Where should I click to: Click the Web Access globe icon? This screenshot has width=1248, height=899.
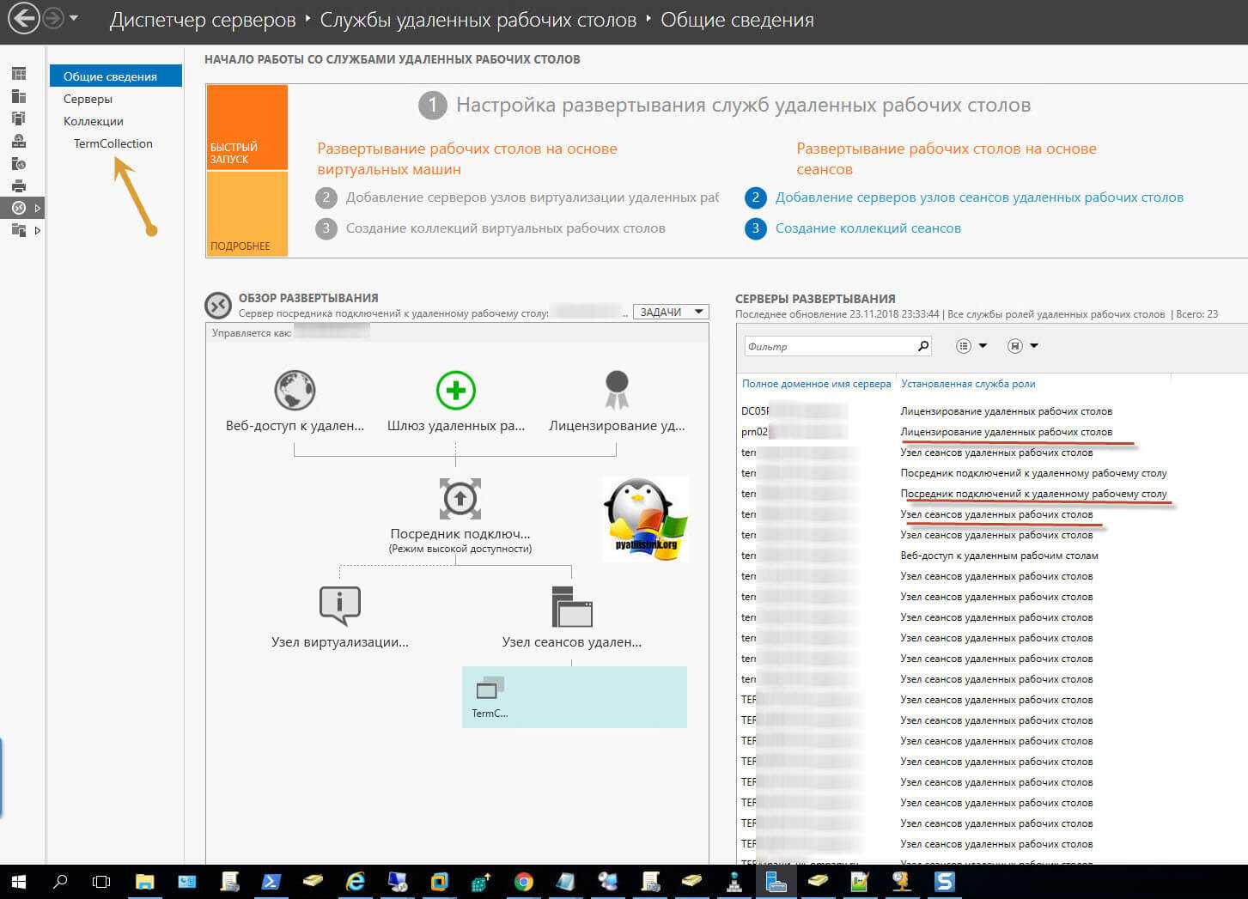295,391
